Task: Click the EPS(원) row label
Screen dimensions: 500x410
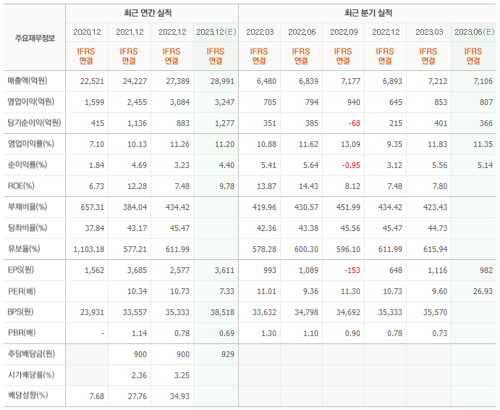Action: point(21,269)
